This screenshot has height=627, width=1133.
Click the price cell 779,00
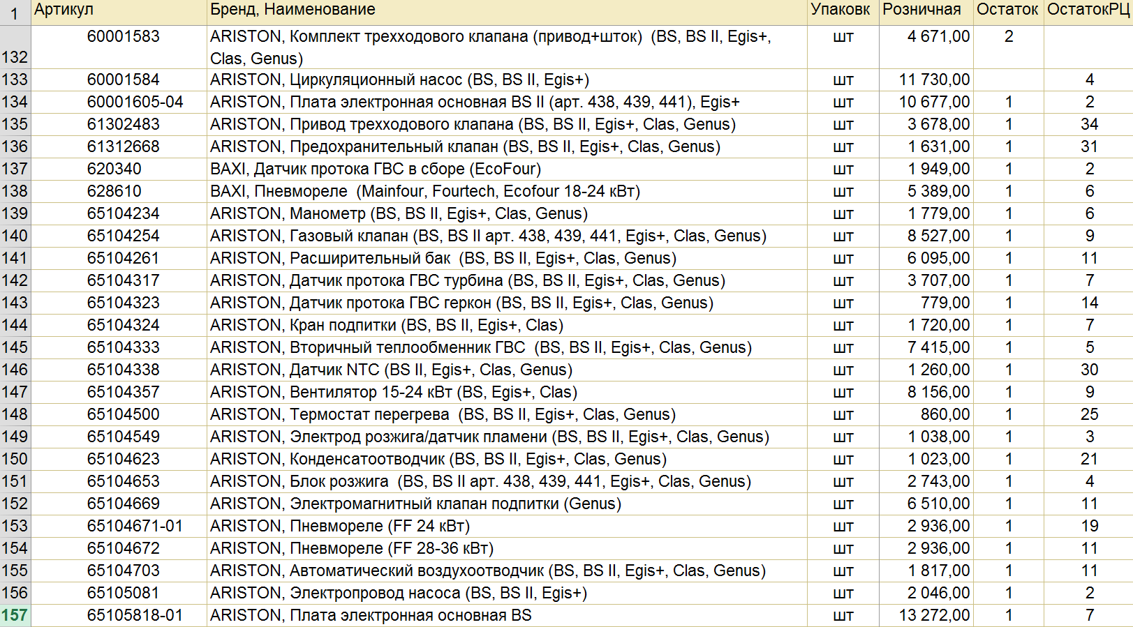(x=926, y=303)
